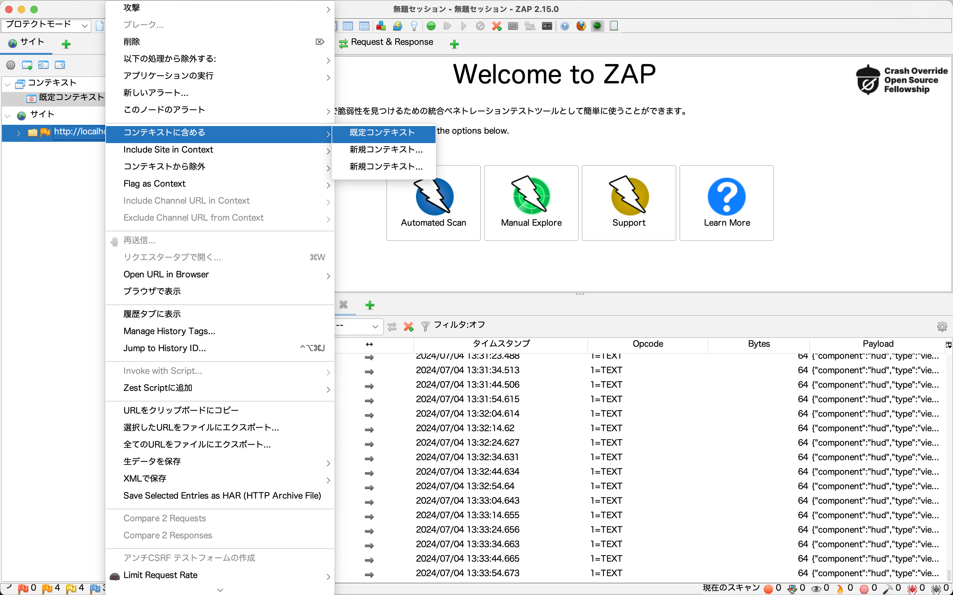Click the Learn More button

tap(726, 203)
